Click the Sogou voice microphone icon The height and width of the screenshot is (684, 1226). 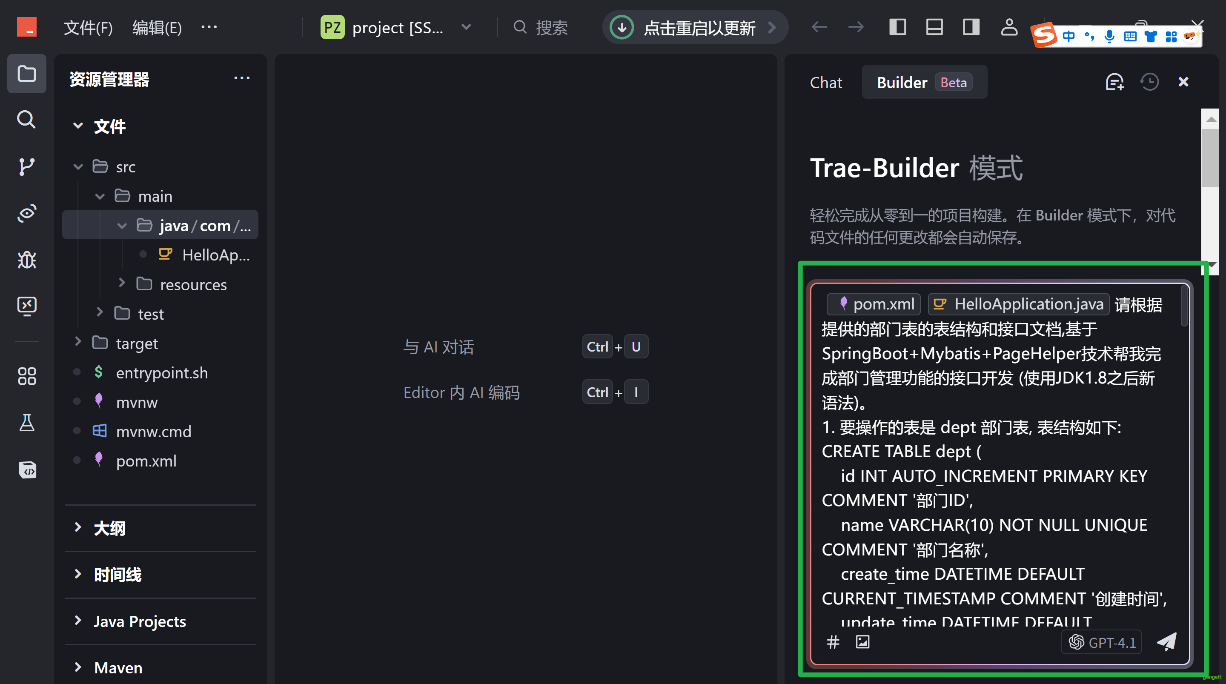(x=1109, y=36)
